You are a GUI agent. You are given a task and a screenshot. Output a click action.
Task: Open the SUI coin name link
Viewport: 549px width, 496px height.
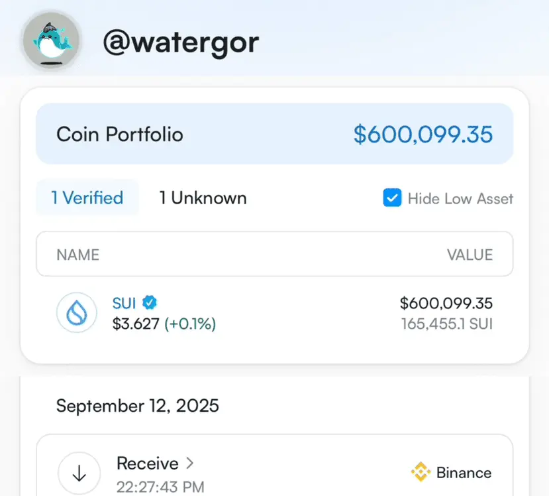[x=124, y=303]
